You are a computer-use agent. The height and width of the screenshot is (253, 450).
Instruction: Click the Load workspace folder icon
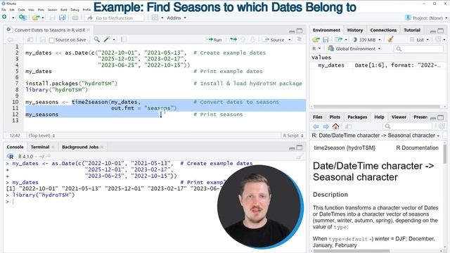pos(316,39)
